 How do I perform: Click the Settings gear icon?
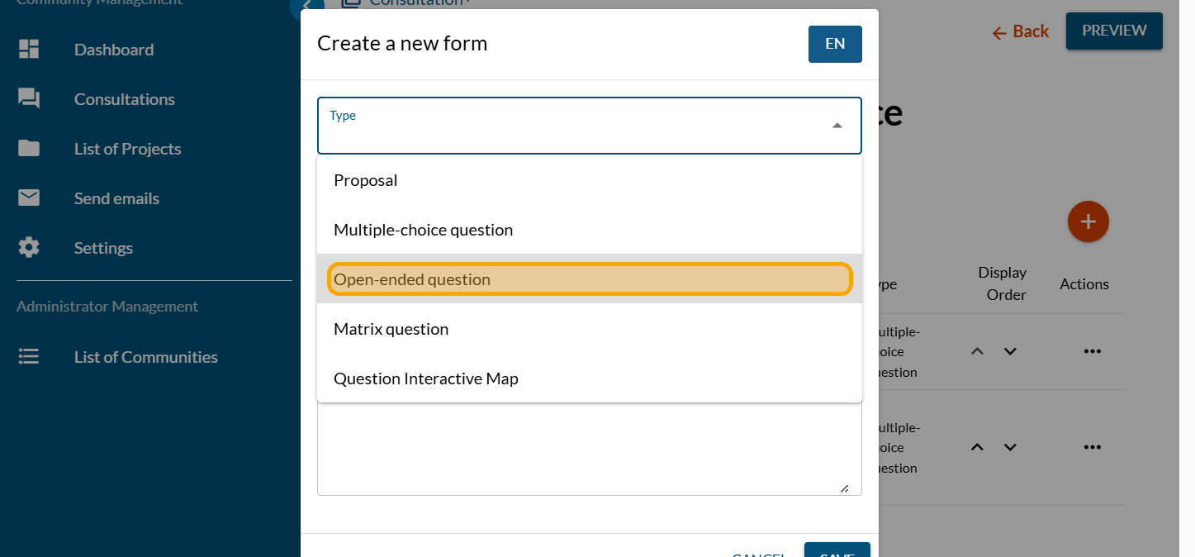[x=29, y=248]
